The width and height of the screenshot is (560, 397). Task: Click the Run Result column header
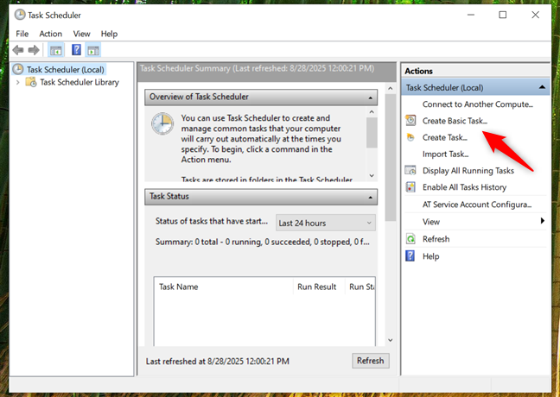319,287
